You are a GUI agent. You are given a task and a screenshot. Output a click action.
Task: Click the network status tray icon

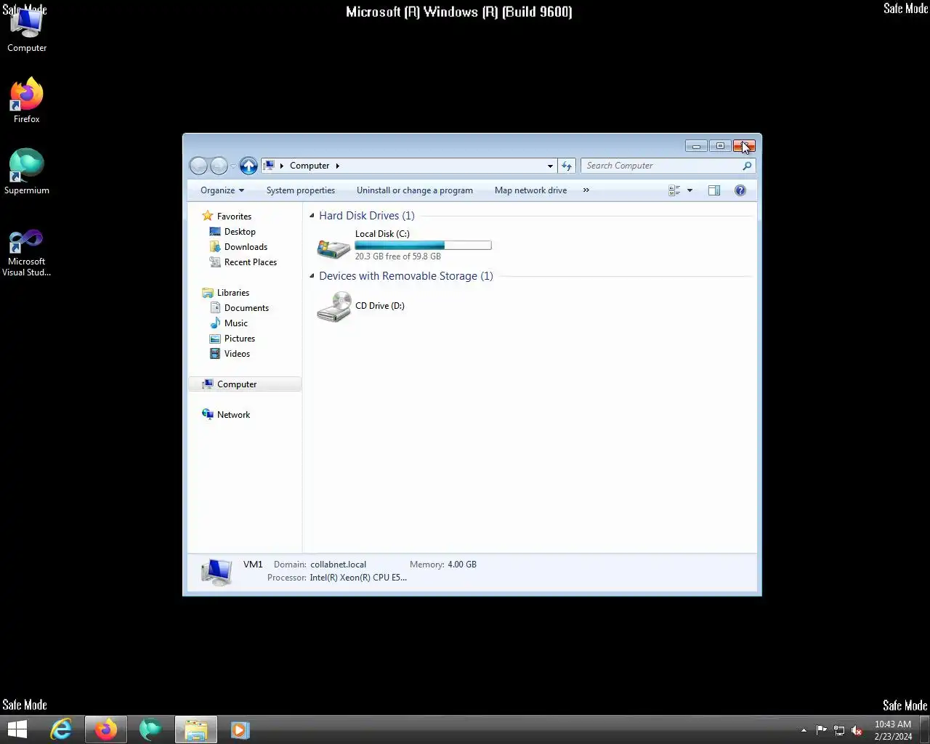click(839, 730)
